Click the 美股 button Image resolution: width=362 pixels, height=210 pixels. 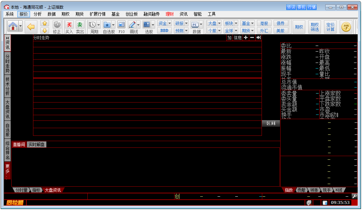tap(281, 30)
